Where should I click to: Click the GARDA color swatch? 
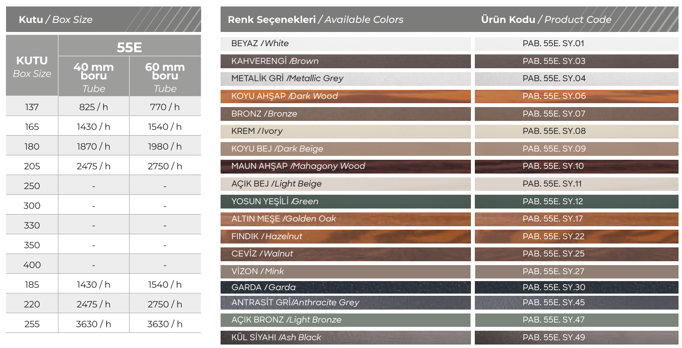(x=345, y=287)
